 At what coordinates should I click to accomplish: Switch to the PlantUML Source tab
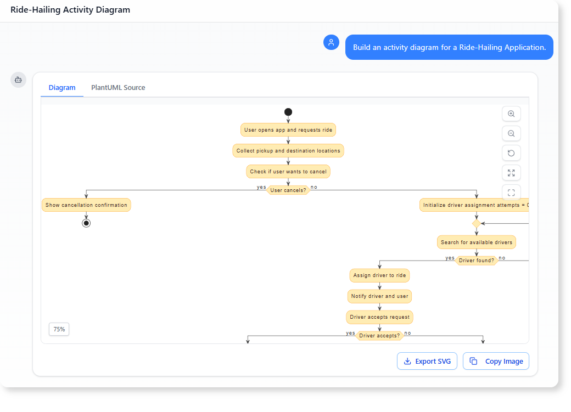tap(118, 87)
